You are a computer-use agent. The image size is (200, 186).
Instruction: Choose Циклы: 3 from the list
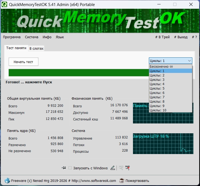[x=170, y=79]
